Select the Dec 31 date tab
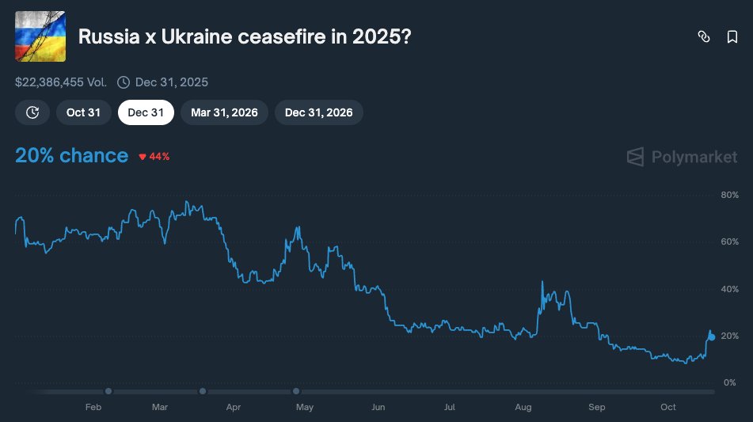 (x=146, y=112)
